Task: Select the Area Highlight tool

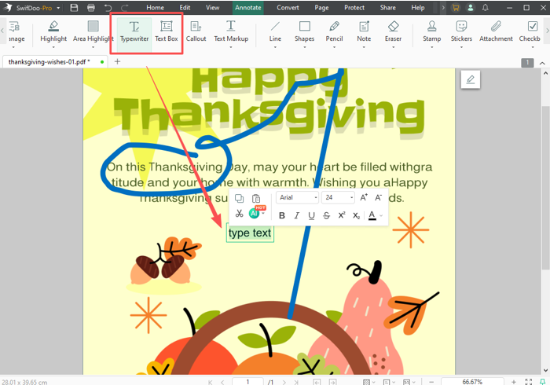Action: click(x=93, y=31)
